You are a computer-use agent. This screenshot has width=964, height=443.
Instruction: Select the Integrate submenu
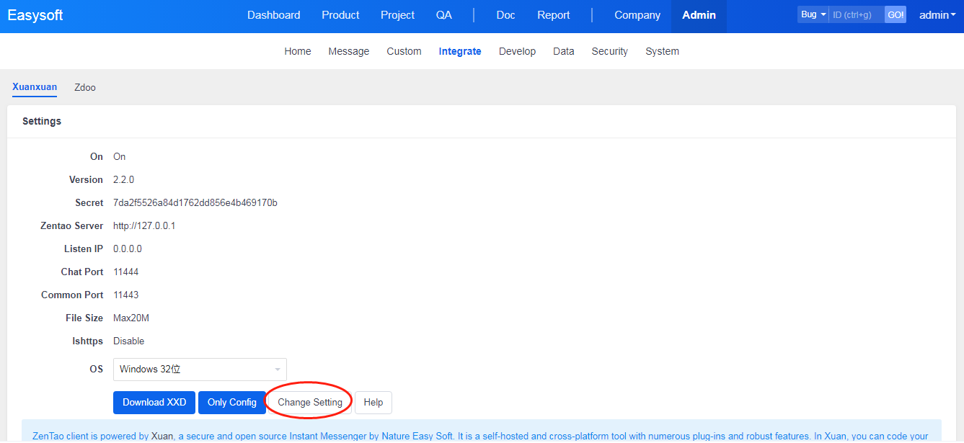coord(460,51)
